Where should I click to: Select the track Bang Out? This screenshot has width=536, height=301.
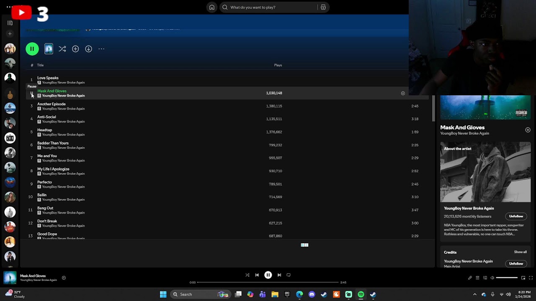click(45, 208)
